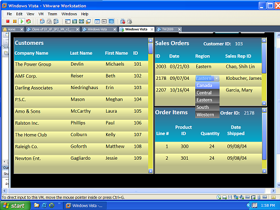Select South in the region dropdown
Viewport: 280px width, 210px height.
coord(207,107)
